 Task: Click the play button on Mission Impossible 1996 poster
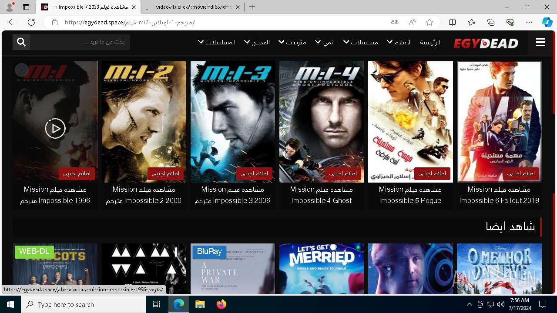55,128
